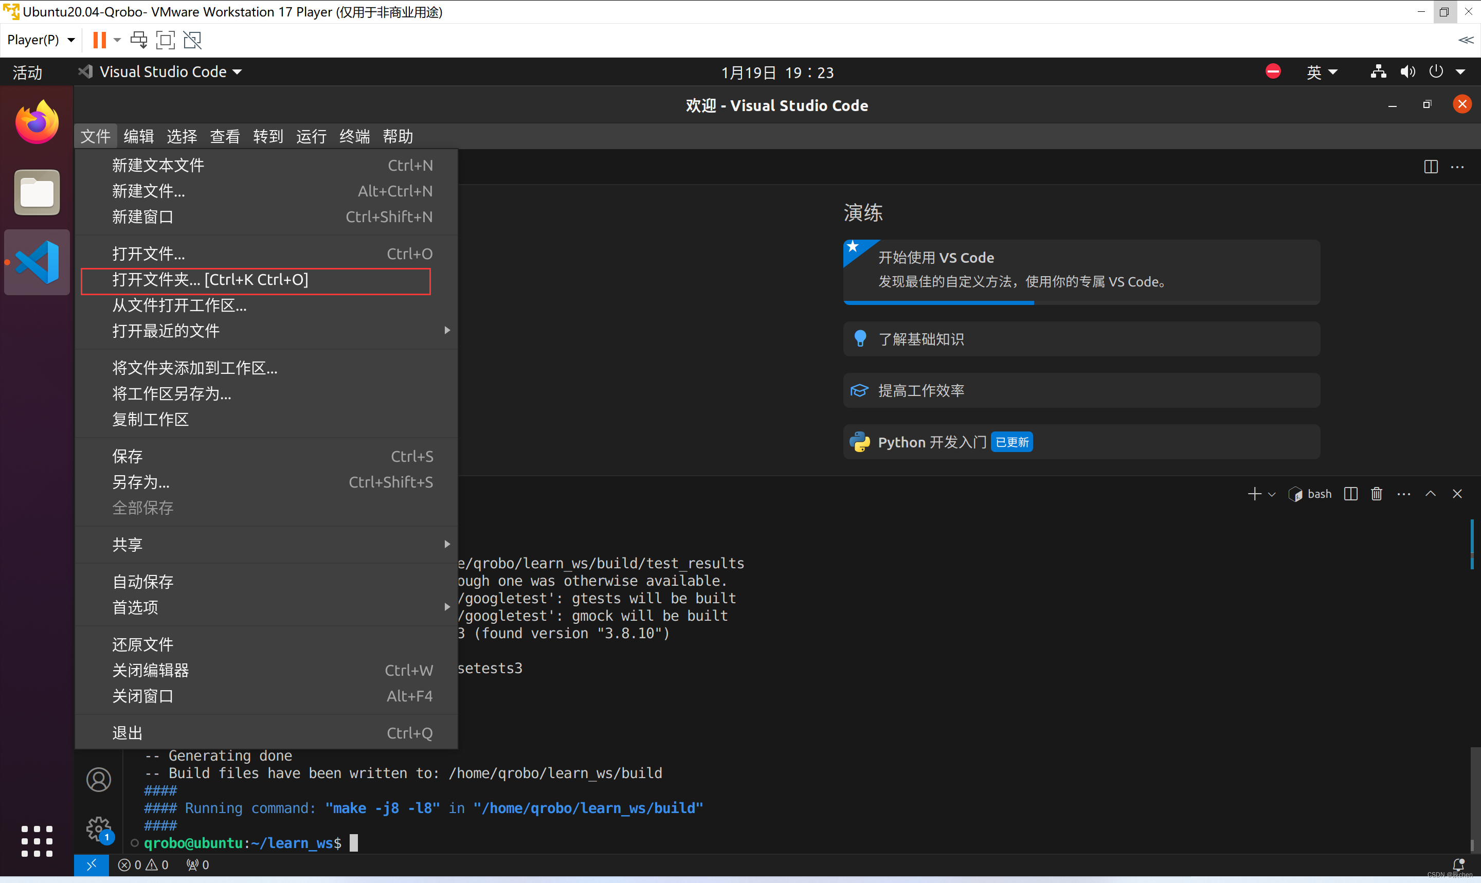Split the terminal panel

[x=1351, y=494]
